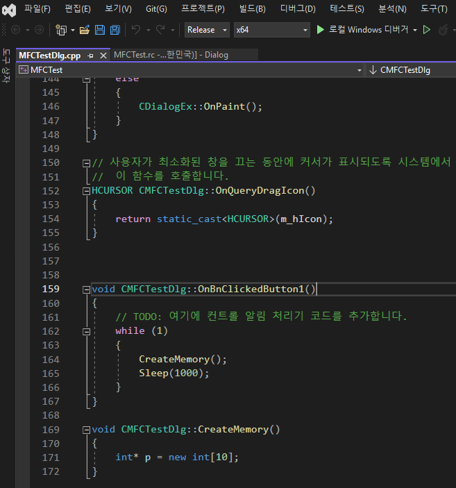
Task: Collapse the OnQueryDragIcon function at line 152
Action: [86, 191]
